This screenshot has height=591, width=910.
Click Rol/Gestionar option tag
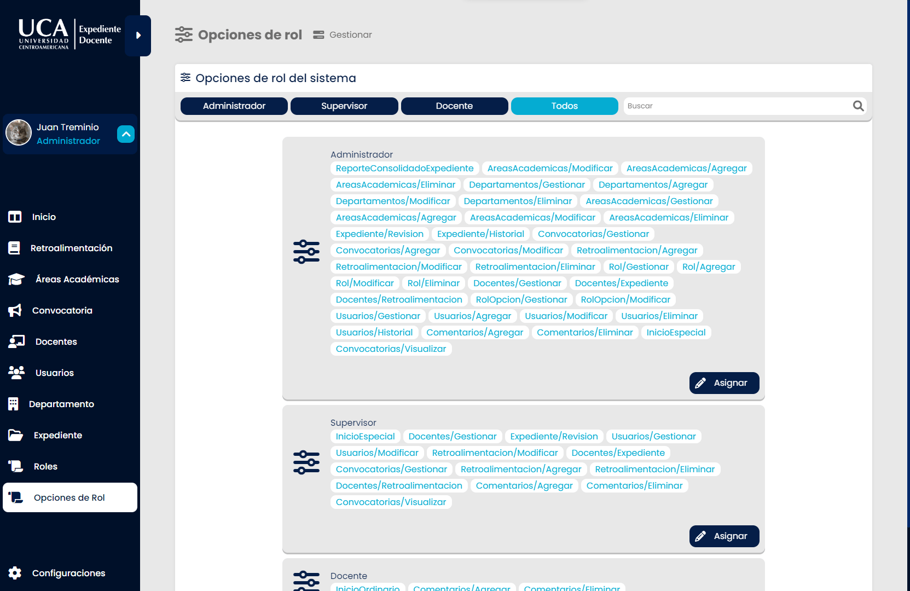(639, 267)
